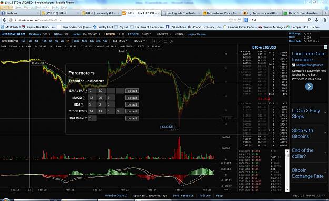
Task: Click BitcoinWisdom logo link
Action: point(13,34)
